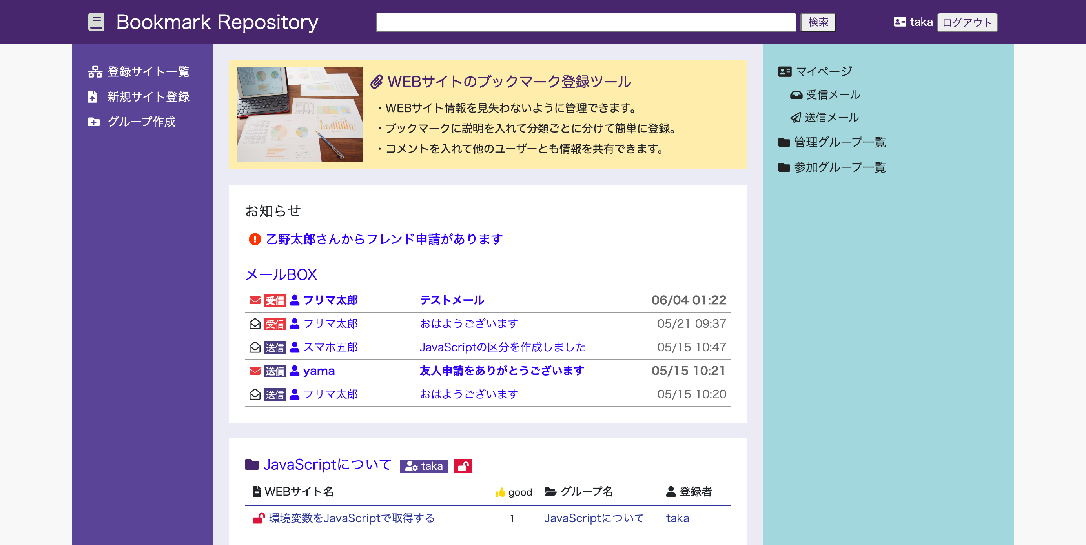Viewport: 1086px width, 545px height.
Task: Open グループ作成 in the left sidebar
Action: click(x=141, y=122)
